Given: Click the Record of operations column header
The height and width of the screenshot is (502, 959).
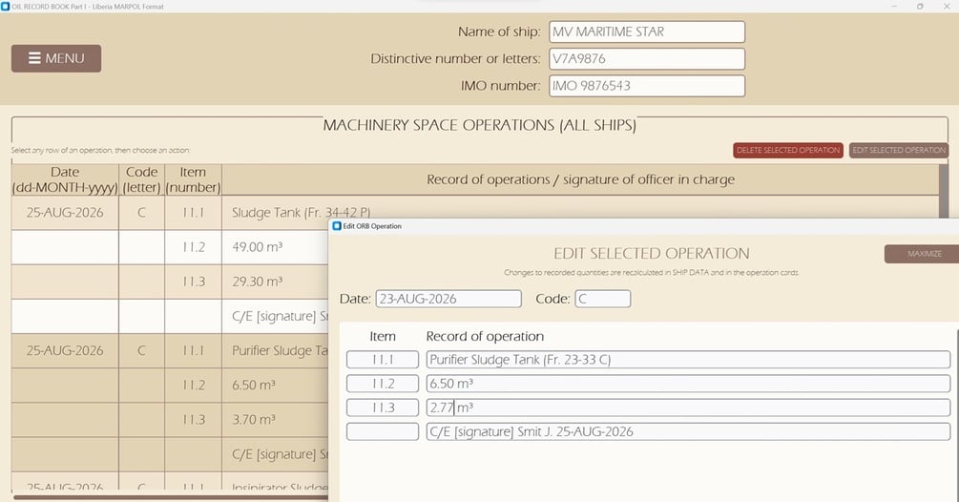Looking at the screenshot, I should click(x=580, y=179).
